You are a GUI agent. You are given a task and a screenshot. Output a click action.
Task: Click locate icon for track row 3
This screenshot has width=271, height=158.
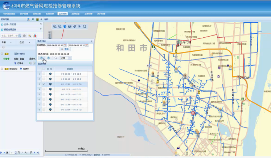click(x=50, y=84)
